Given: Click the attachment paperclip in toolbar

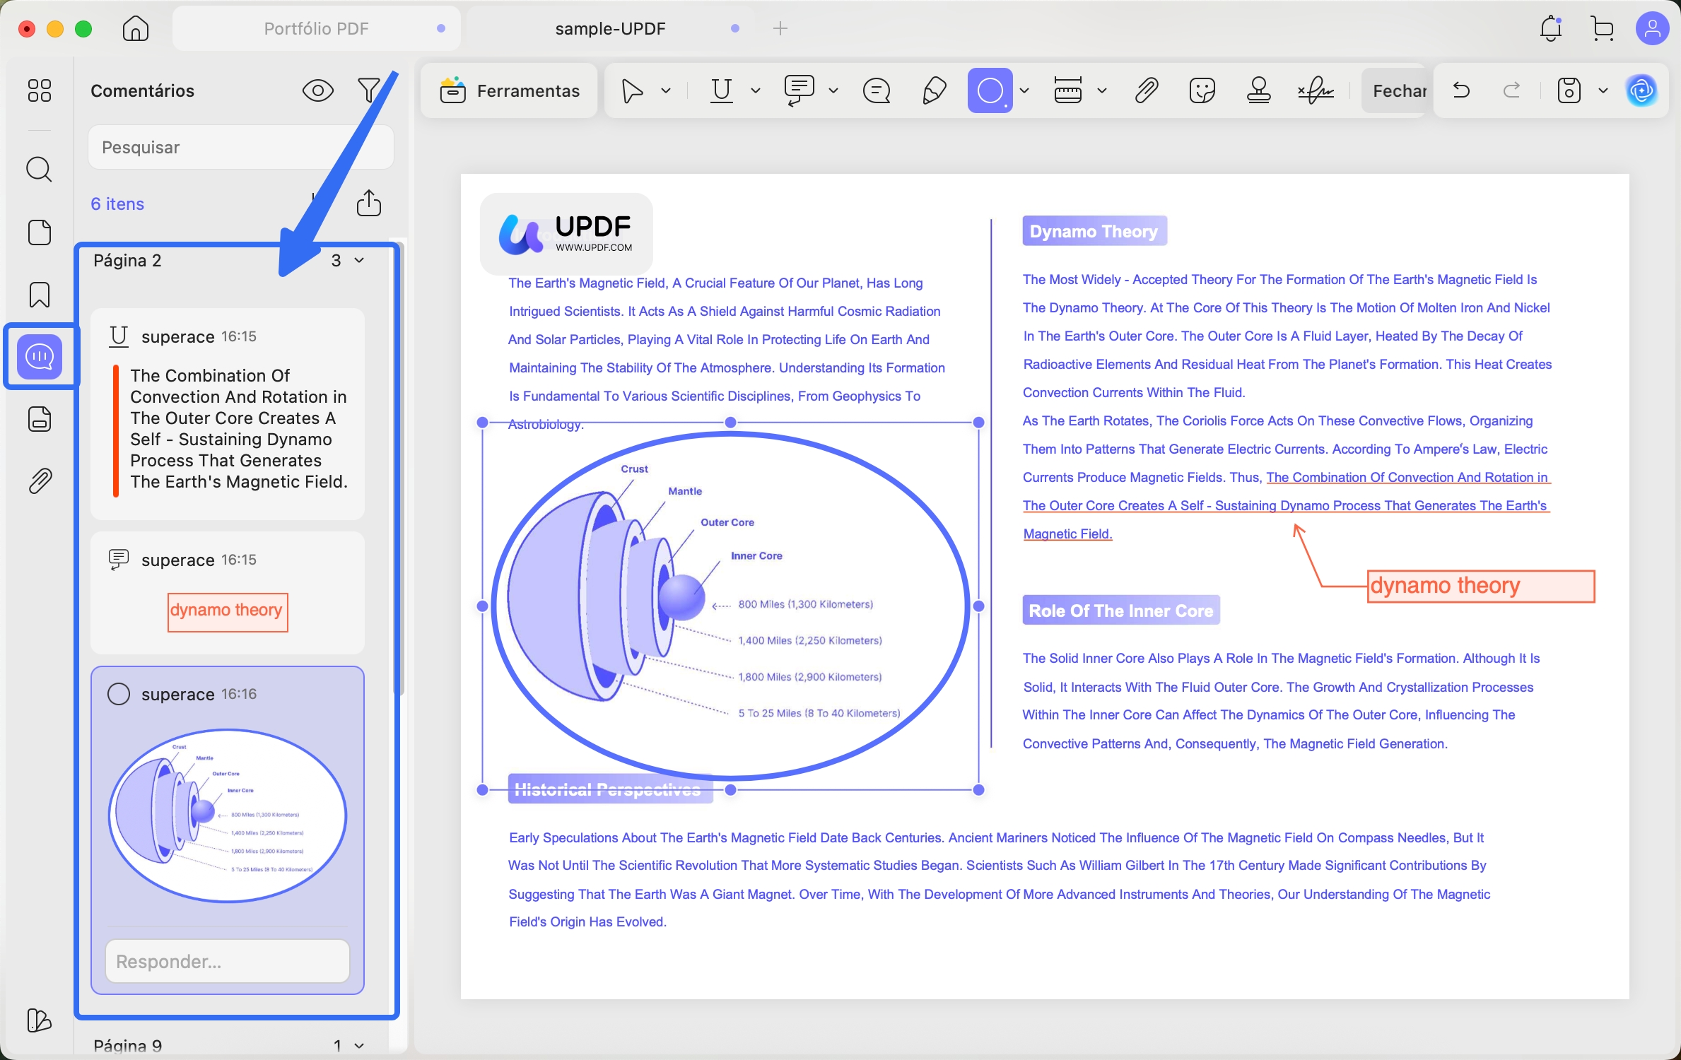Looking at the screenshot, I should pos(1146,90).
